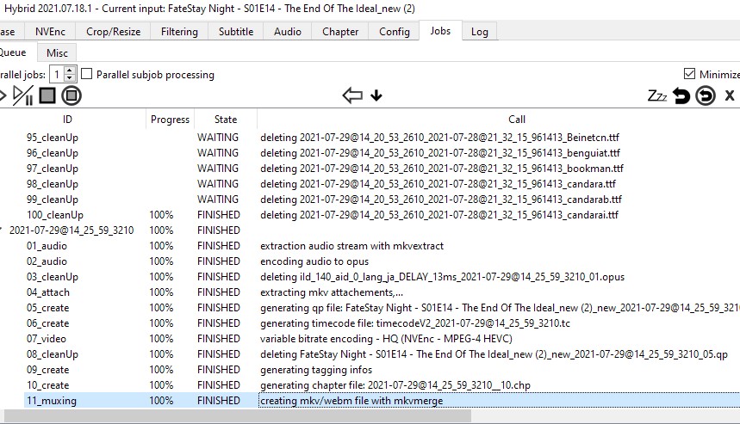Click the black down arrow icon
Screen dimensions: 740x424
click(x=376, y=95)
